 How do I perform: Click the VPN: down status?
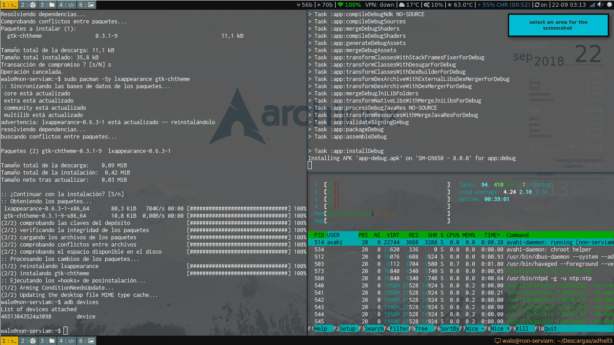(380, 4)
